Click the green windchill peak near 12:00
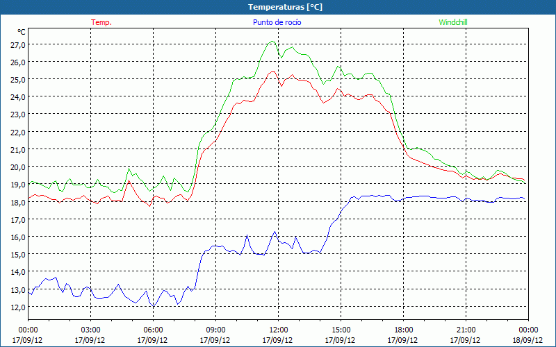The height and width of the screenshot is (347, 556). click(x=272, y=42)
